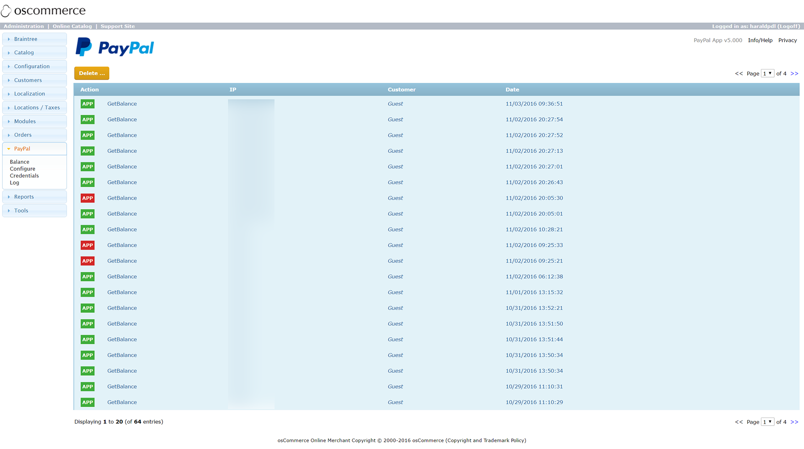Expand the Modules sidebar section
Screen dimensions: 804x449
point(34,121)
